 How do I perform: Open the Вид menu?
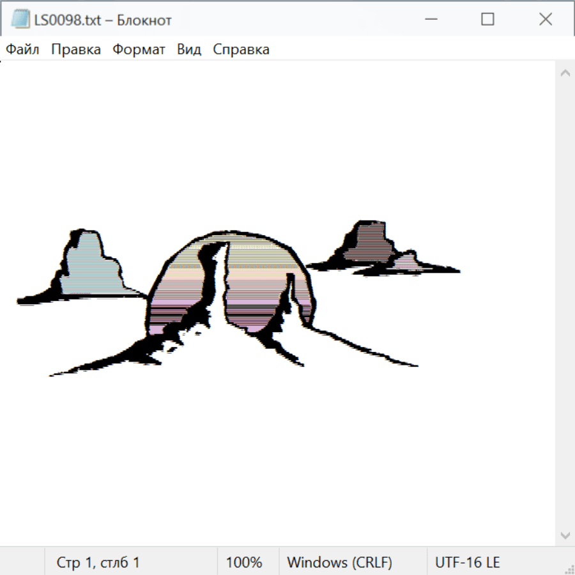[x=188, y=49]
